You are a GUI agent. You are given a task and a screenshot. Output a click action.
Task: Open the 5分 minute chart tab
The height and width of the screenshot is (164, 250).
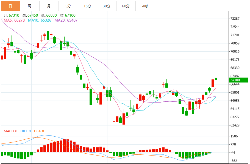click(68, 6)
